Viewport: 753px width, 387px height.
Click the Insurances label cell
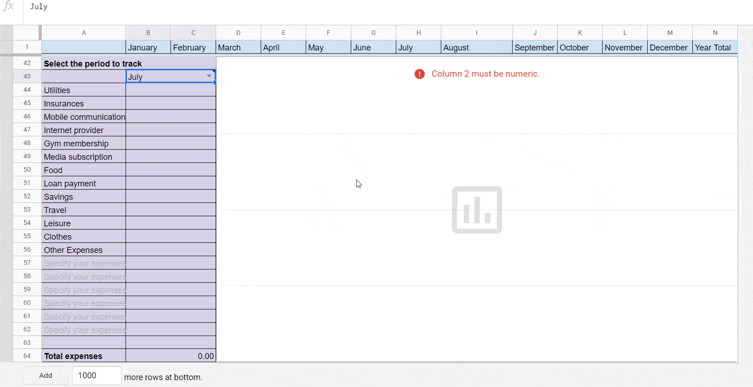84,103
